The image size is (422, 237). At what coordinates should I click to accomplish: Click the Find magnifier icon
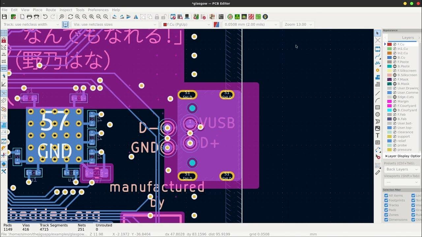coord(62,16)
